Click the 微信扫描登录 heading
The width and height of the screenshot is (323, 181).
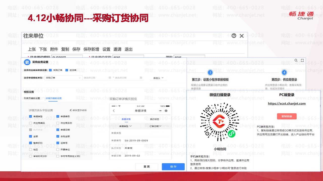pos(220,95)
